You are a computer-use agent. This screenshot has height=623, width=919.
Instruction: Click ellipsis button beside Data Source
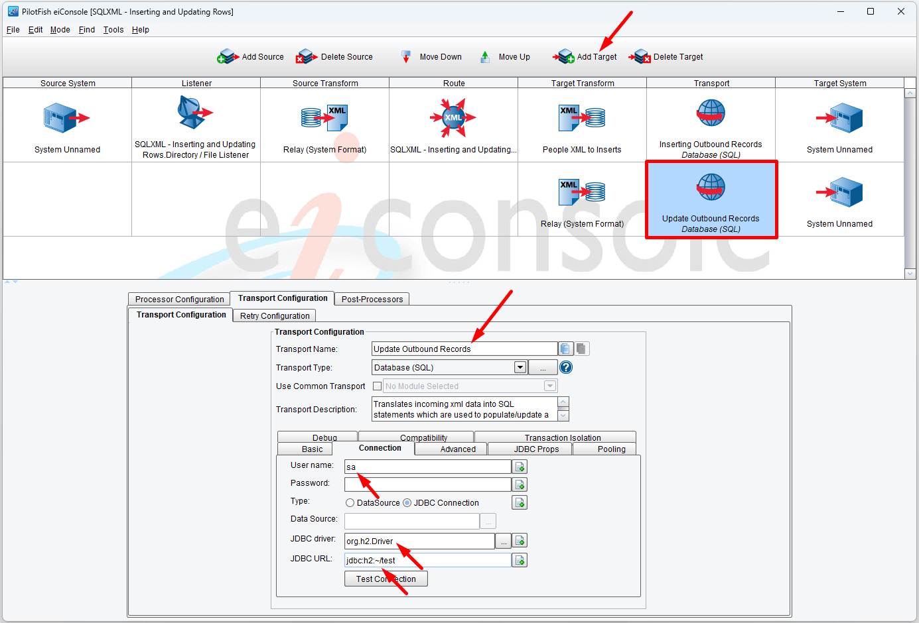488,521
